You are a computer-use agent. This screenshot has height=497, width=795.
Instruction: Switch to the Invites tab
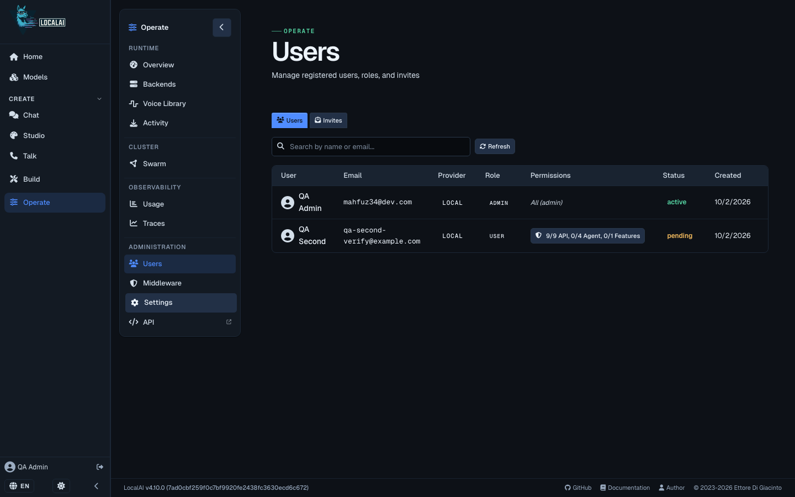pos(328,120)
